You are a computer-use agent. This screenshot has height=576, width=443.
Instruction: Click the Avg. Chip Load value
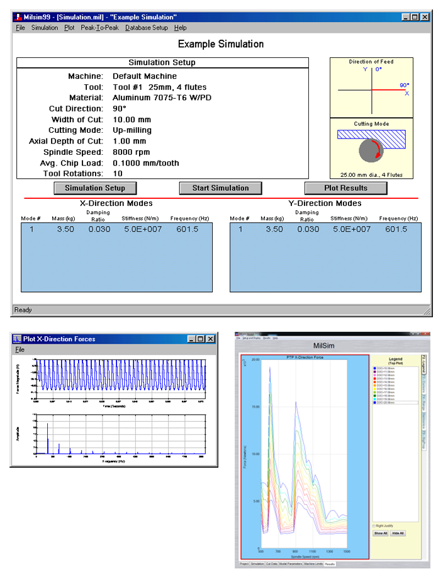[x=146, y=163]
